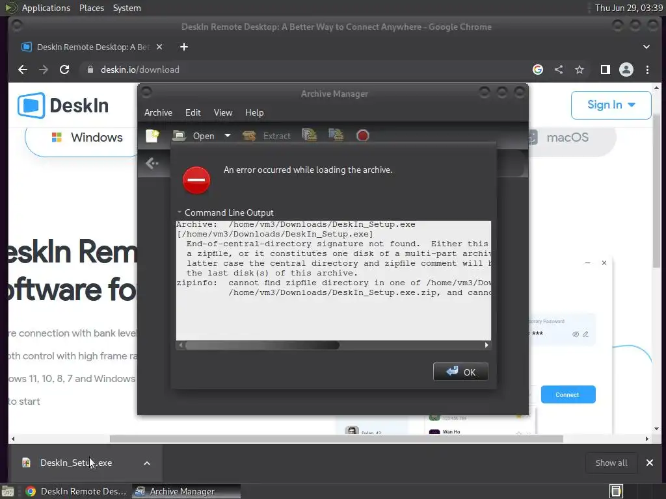The image size is (666, 499).
Task: Open the Archive menu
Action: [x=158, y=112]
